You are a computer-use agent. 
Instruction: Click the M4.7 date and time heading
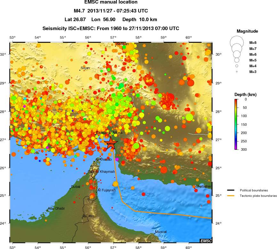coord(111,11)
